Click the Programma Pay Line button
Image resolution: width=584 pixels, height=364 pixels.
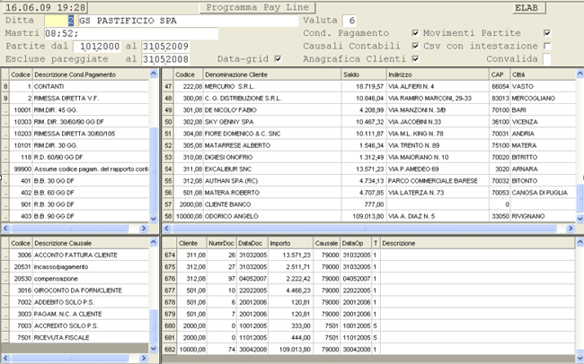[x=257, y=7]
